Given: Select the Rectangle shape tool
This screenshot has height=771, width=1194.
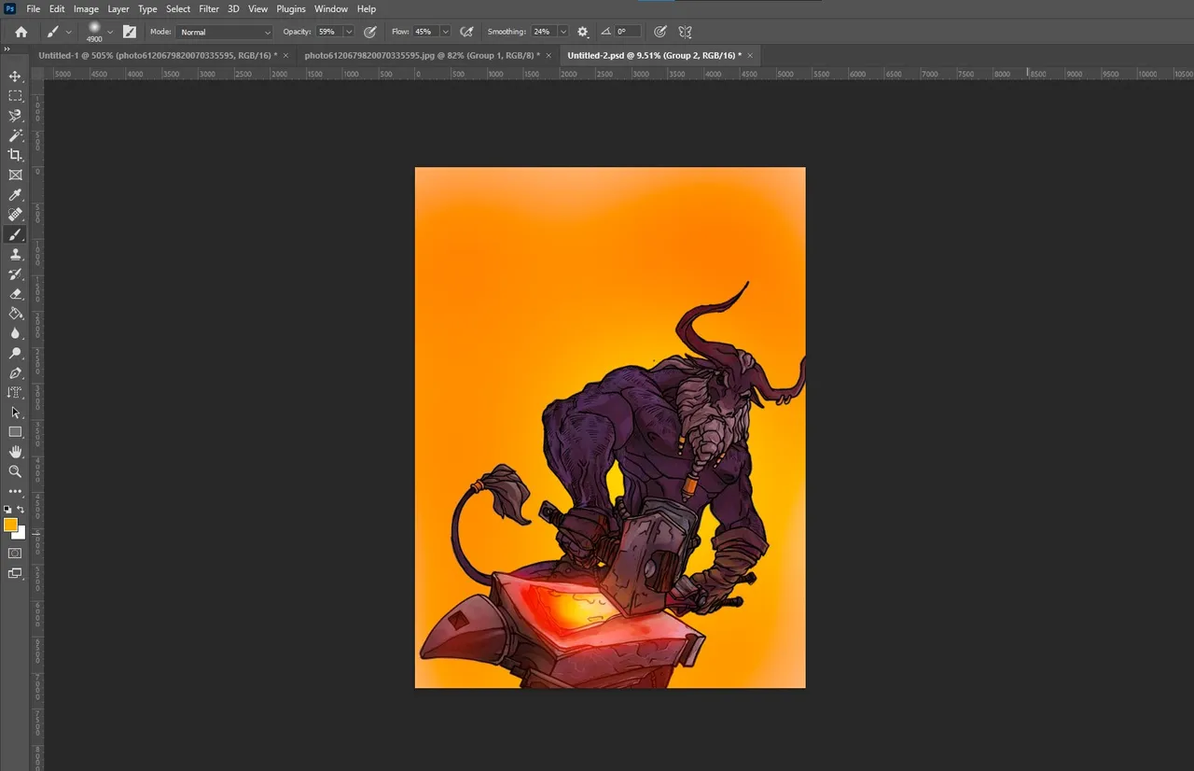Looking at the screenshot, I should coord(15,431).
